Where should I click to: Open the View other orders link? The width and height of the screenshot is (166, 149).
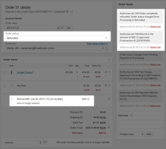click(97, 44)
